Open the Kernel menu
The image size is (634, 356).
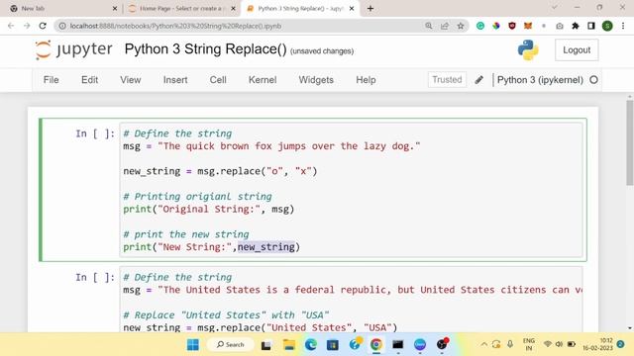pyautogui.click(x=263, y=80)
